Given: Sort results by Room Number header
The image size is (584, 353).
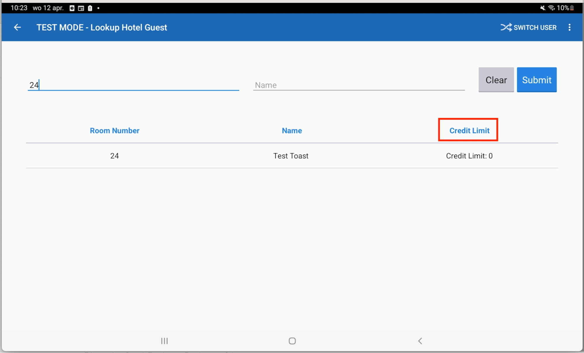Looking at the screenshot, I should [115, 131].
